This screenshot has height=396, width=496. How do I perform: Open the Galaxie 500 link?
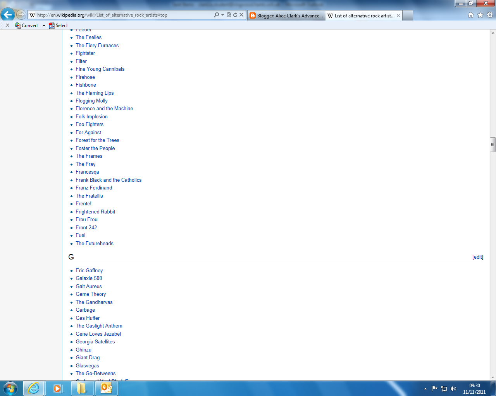(x=89, y=278)
